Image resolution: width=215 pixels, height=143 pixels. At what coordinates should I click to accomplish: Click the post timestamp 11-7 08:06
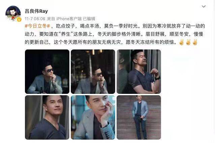(x=35, y=19)
